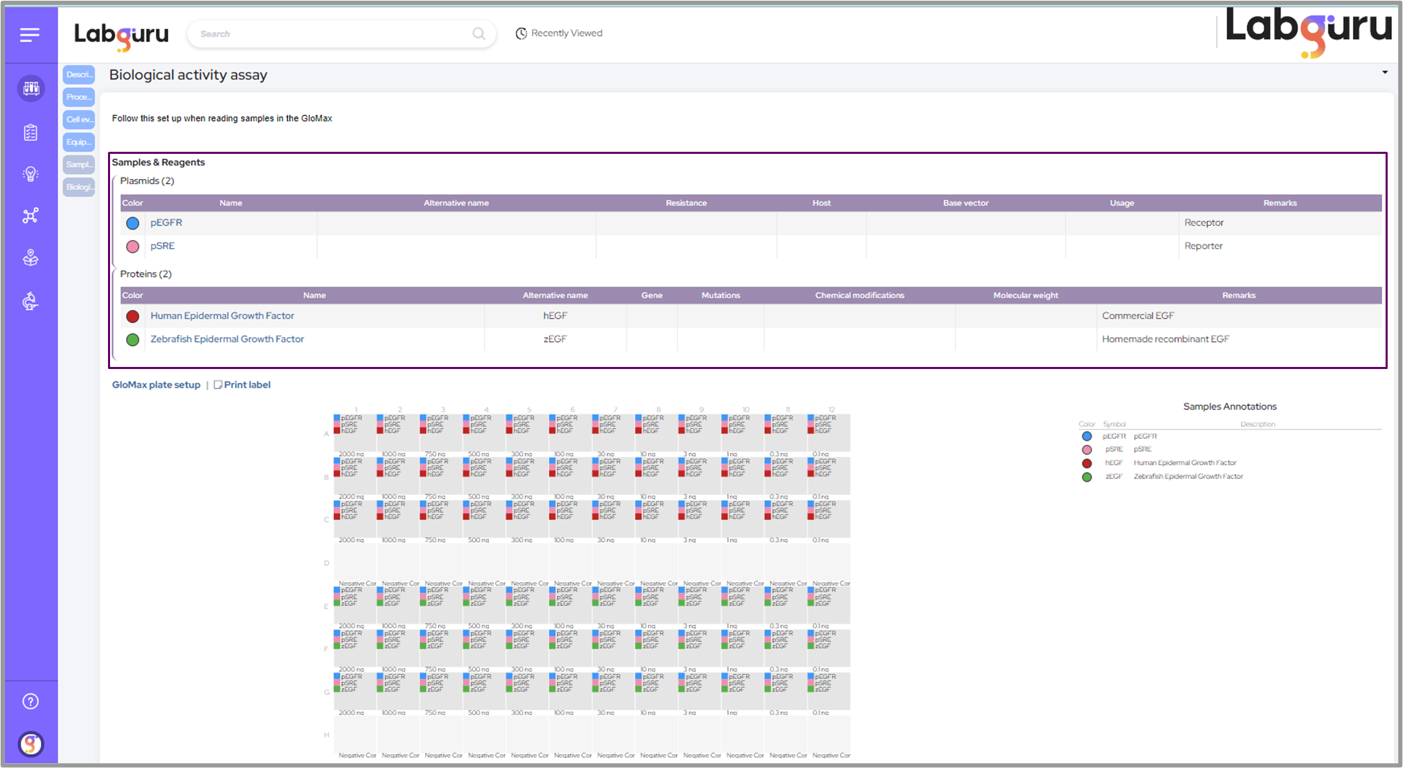Open Zebrafish Epidermal Growth Factor link
The height and width of the screenshot is (768, 1403).
pos(227,339)
